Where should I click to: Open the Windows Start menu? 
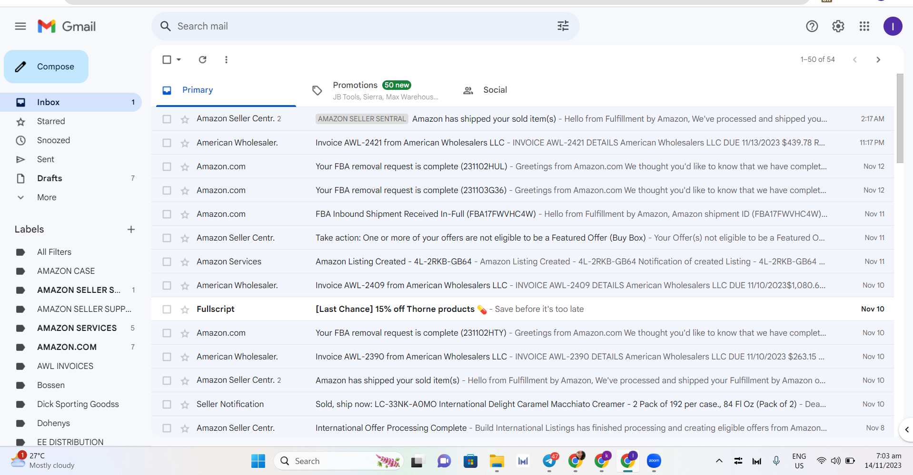(x=258, y=461)
